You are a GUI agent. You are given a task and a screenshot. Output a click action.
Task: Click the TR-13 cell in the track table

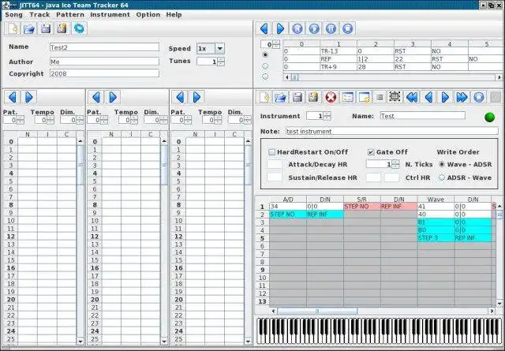click(339, 51)
